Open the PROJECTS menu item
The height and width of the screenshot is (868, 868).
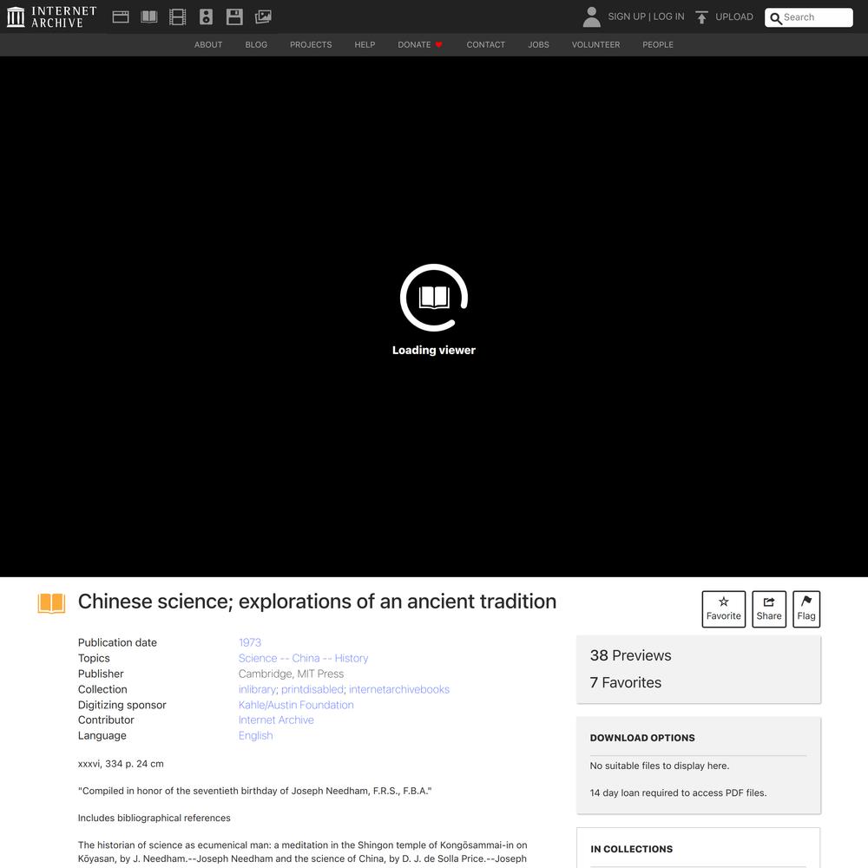pos(311,45)
